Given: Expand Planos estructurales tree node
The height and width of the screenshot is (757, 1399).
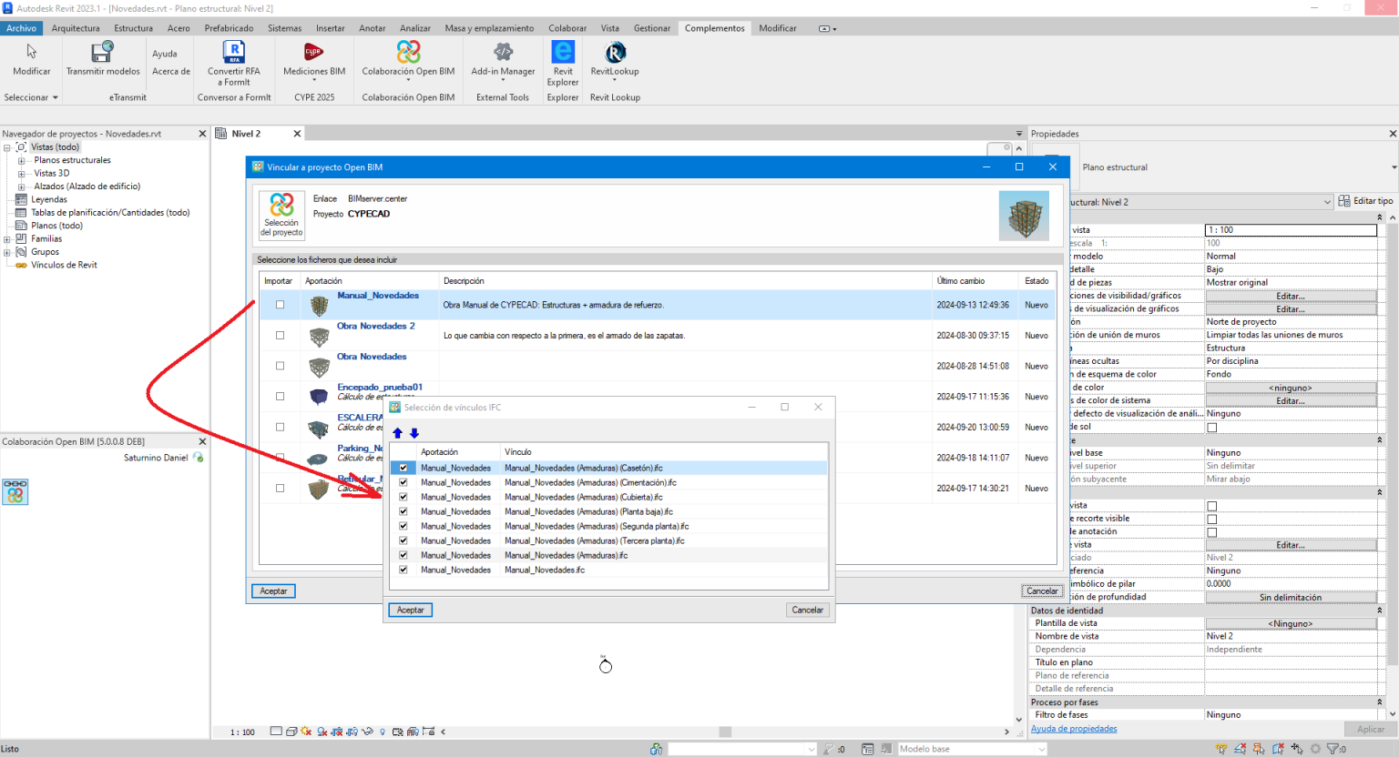Looking at the screenshot, I should [21, 160].
